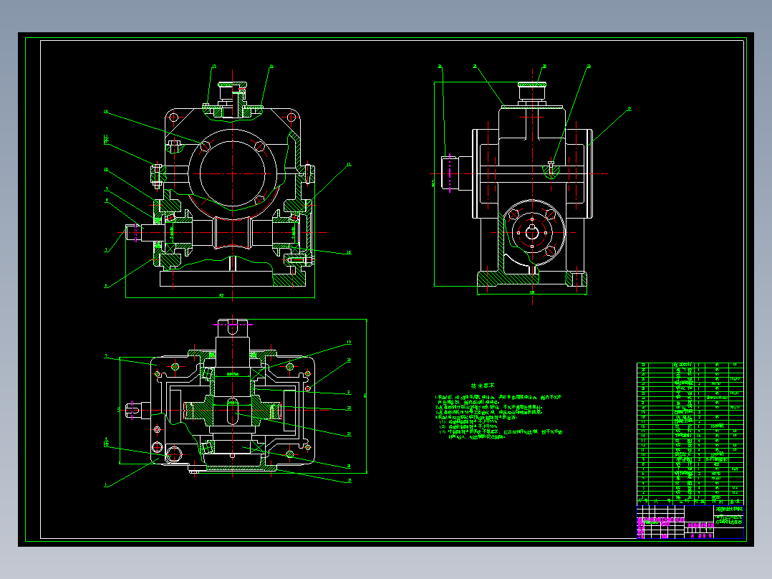Click the side elevation view with round flange
This screenshot has height=579, width=772.
point(531,185)
